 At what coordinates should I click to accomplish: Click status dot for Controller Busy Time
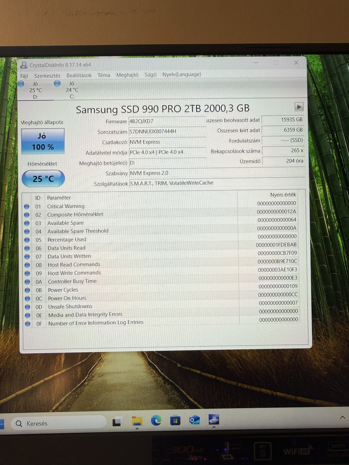tap(27, 282)
